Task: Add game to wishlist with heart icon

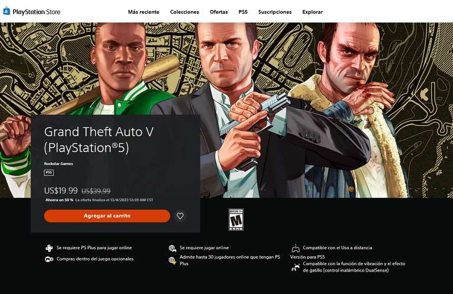Action: 180,216
